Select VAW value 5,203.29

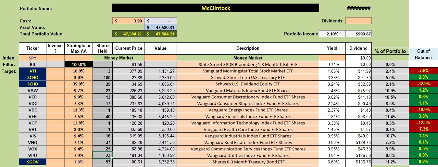161,90
